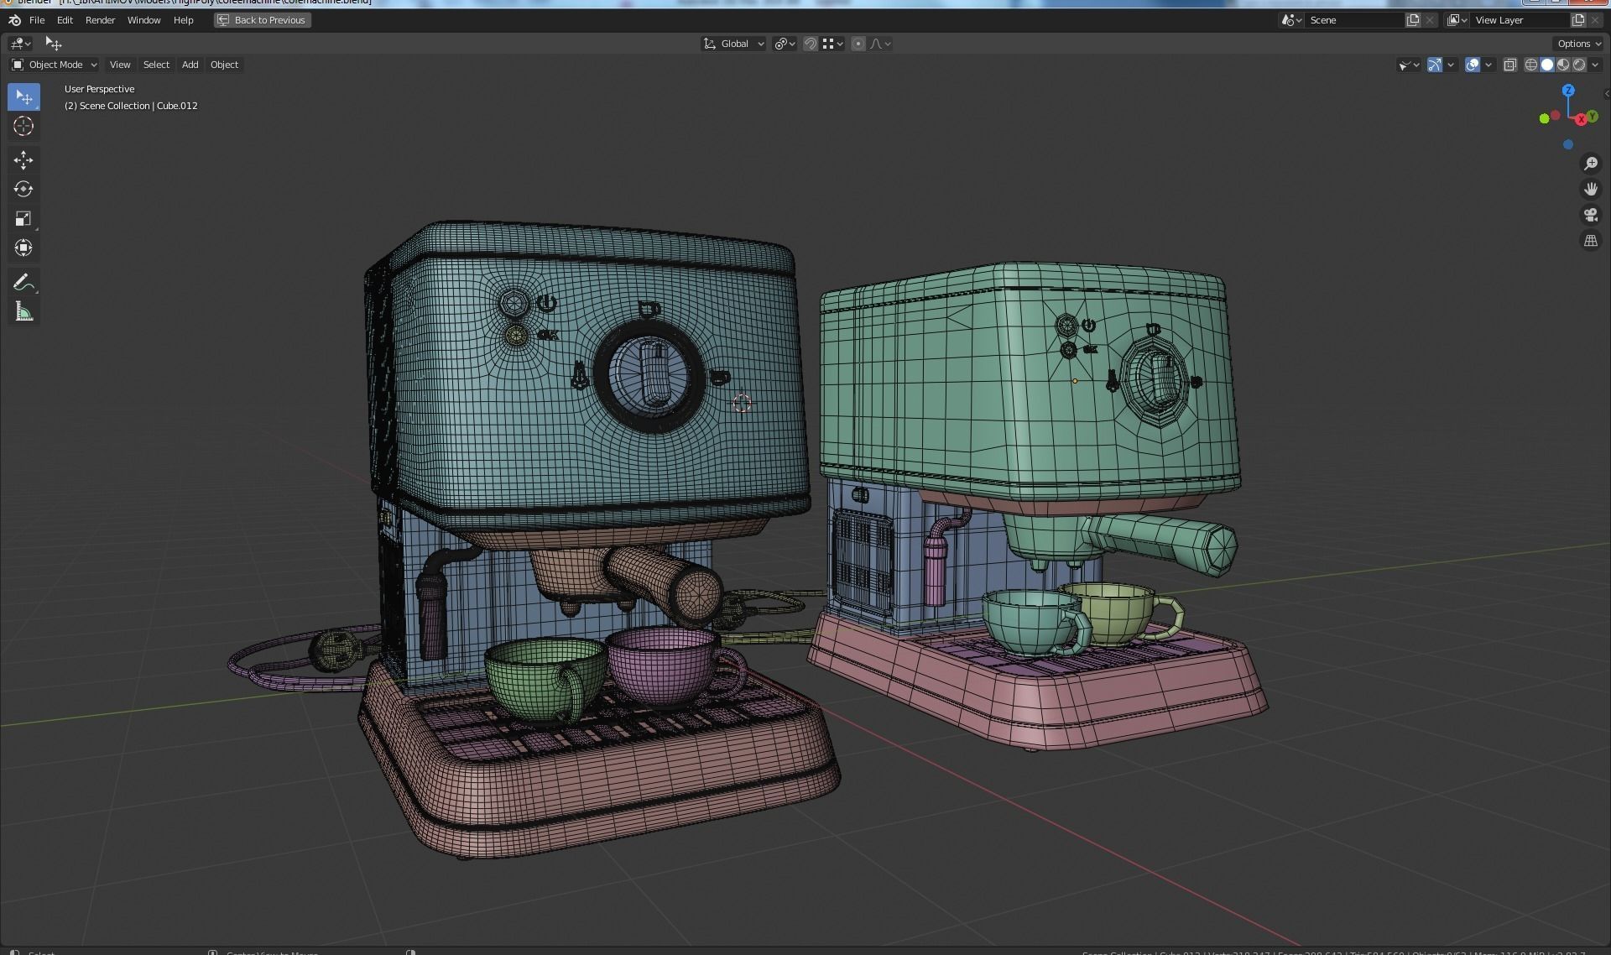Viewport: 1611px width, 955px height.
Task: Expand shading options arrow
Action: [x=1595, y=65]
